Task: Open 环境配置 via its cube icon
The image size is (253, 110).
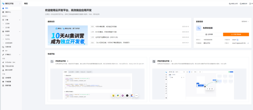Action: [3, 82]
